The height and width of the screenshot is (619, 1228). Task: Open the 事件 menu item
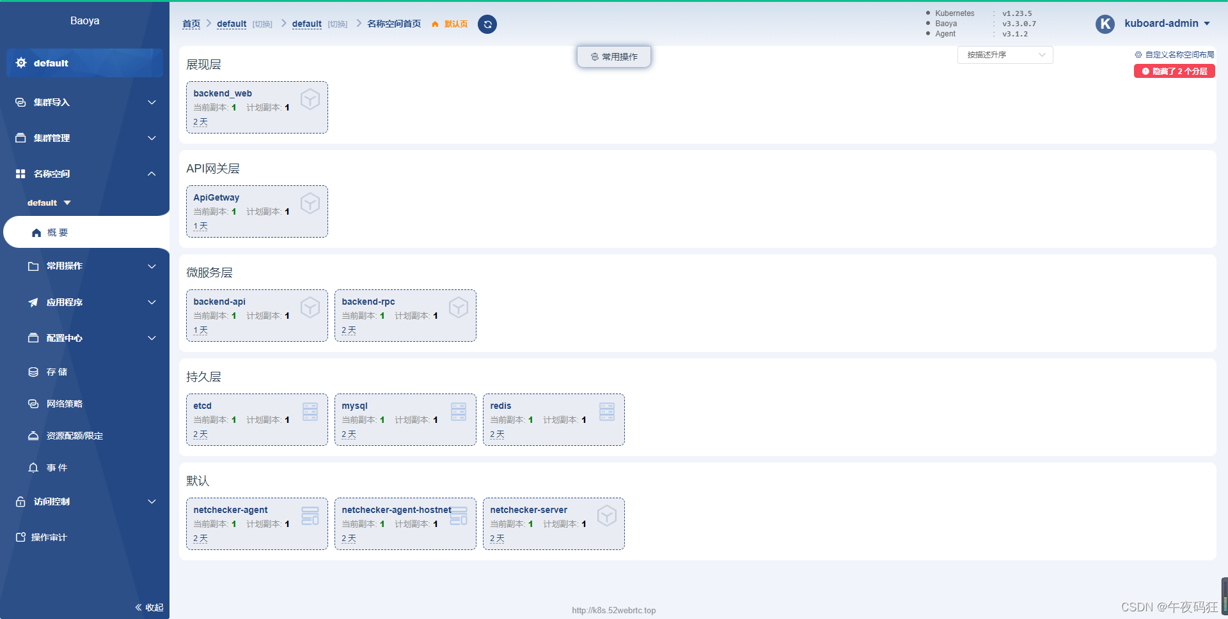[84, 468]
